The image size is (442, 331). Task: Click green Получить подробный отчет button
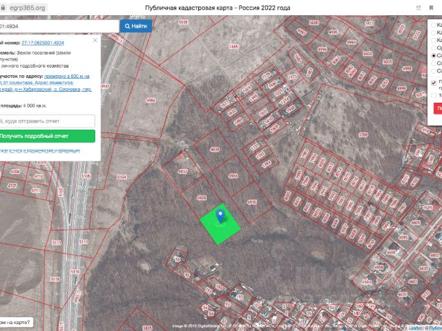click(x=46, y=136)
